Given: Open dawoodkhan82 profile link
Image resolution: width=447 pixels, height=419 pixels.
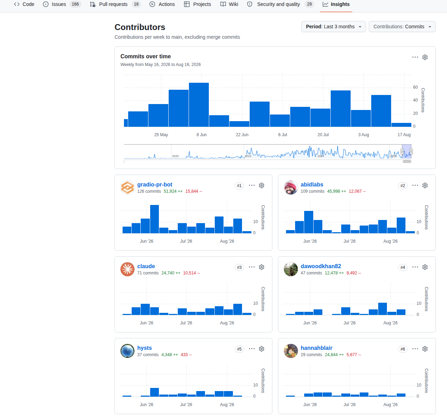Looking at the screenshot, I should 321,266.
